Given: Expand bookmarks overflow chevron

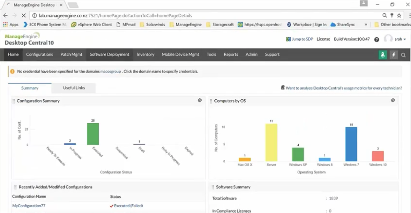Looking at the screenshot, I should pos(366,25).
